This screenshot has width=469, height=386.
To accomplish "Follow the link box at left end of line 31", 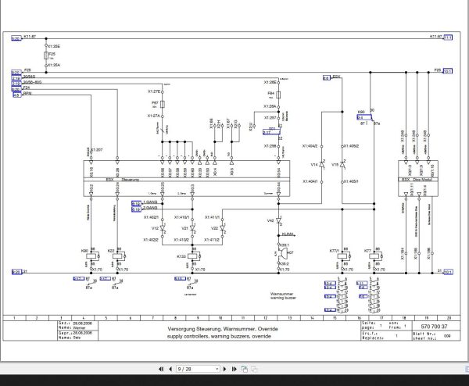I will 16,272.
